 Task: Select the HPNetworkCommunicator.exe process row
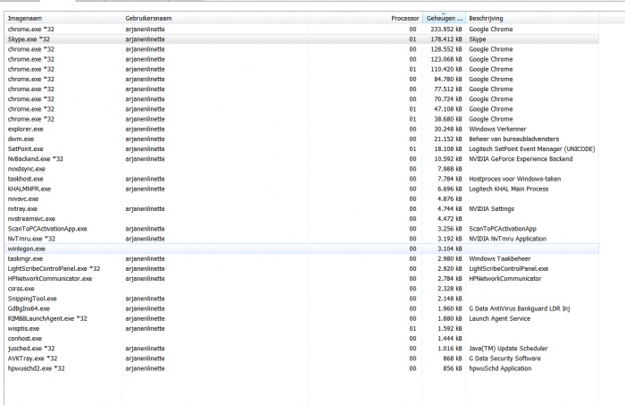point(302,279)
